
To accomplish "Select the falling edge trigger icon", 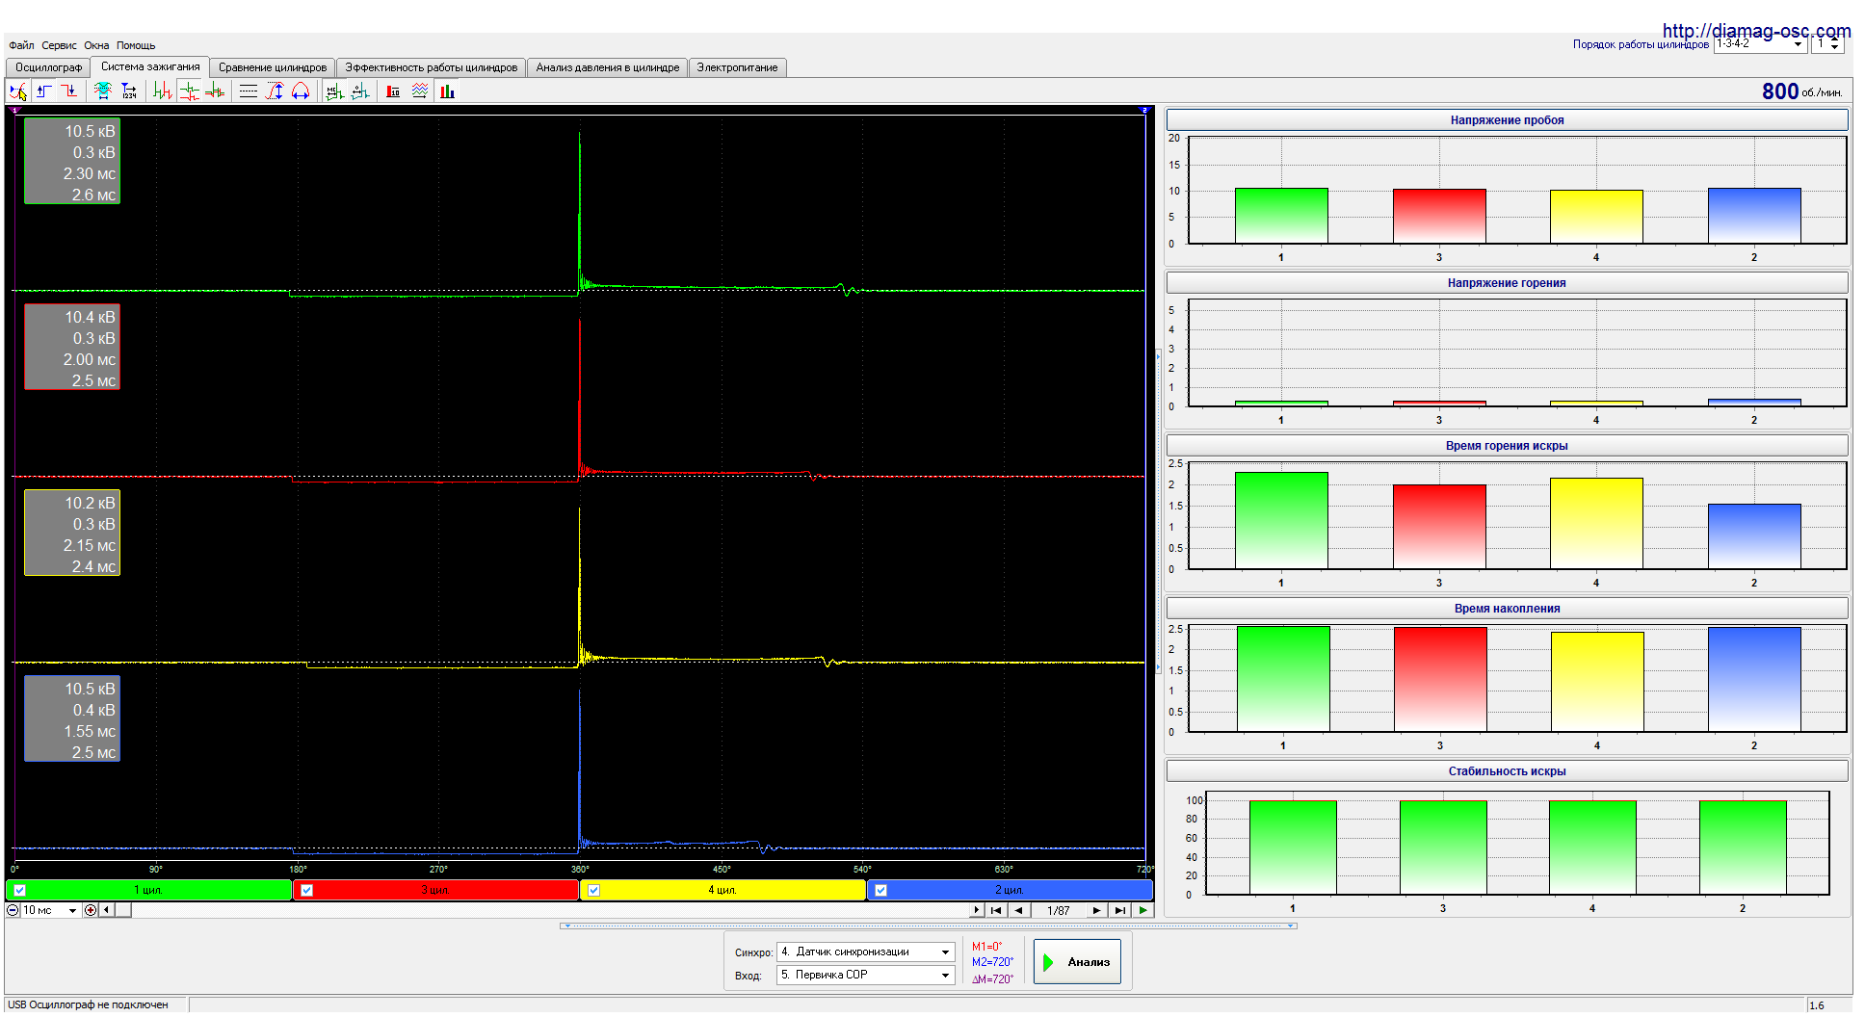I will (68, 91).
